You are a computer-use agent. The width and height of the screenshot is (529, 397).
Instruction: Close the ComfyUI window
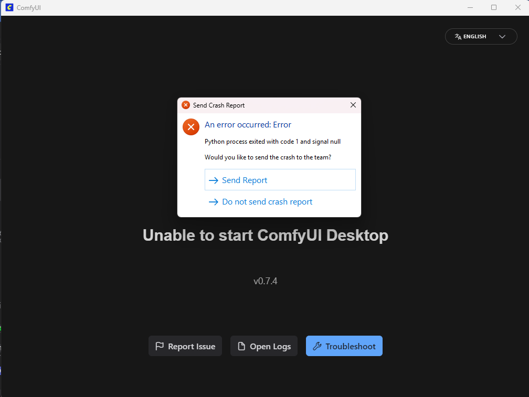(518, 7)
